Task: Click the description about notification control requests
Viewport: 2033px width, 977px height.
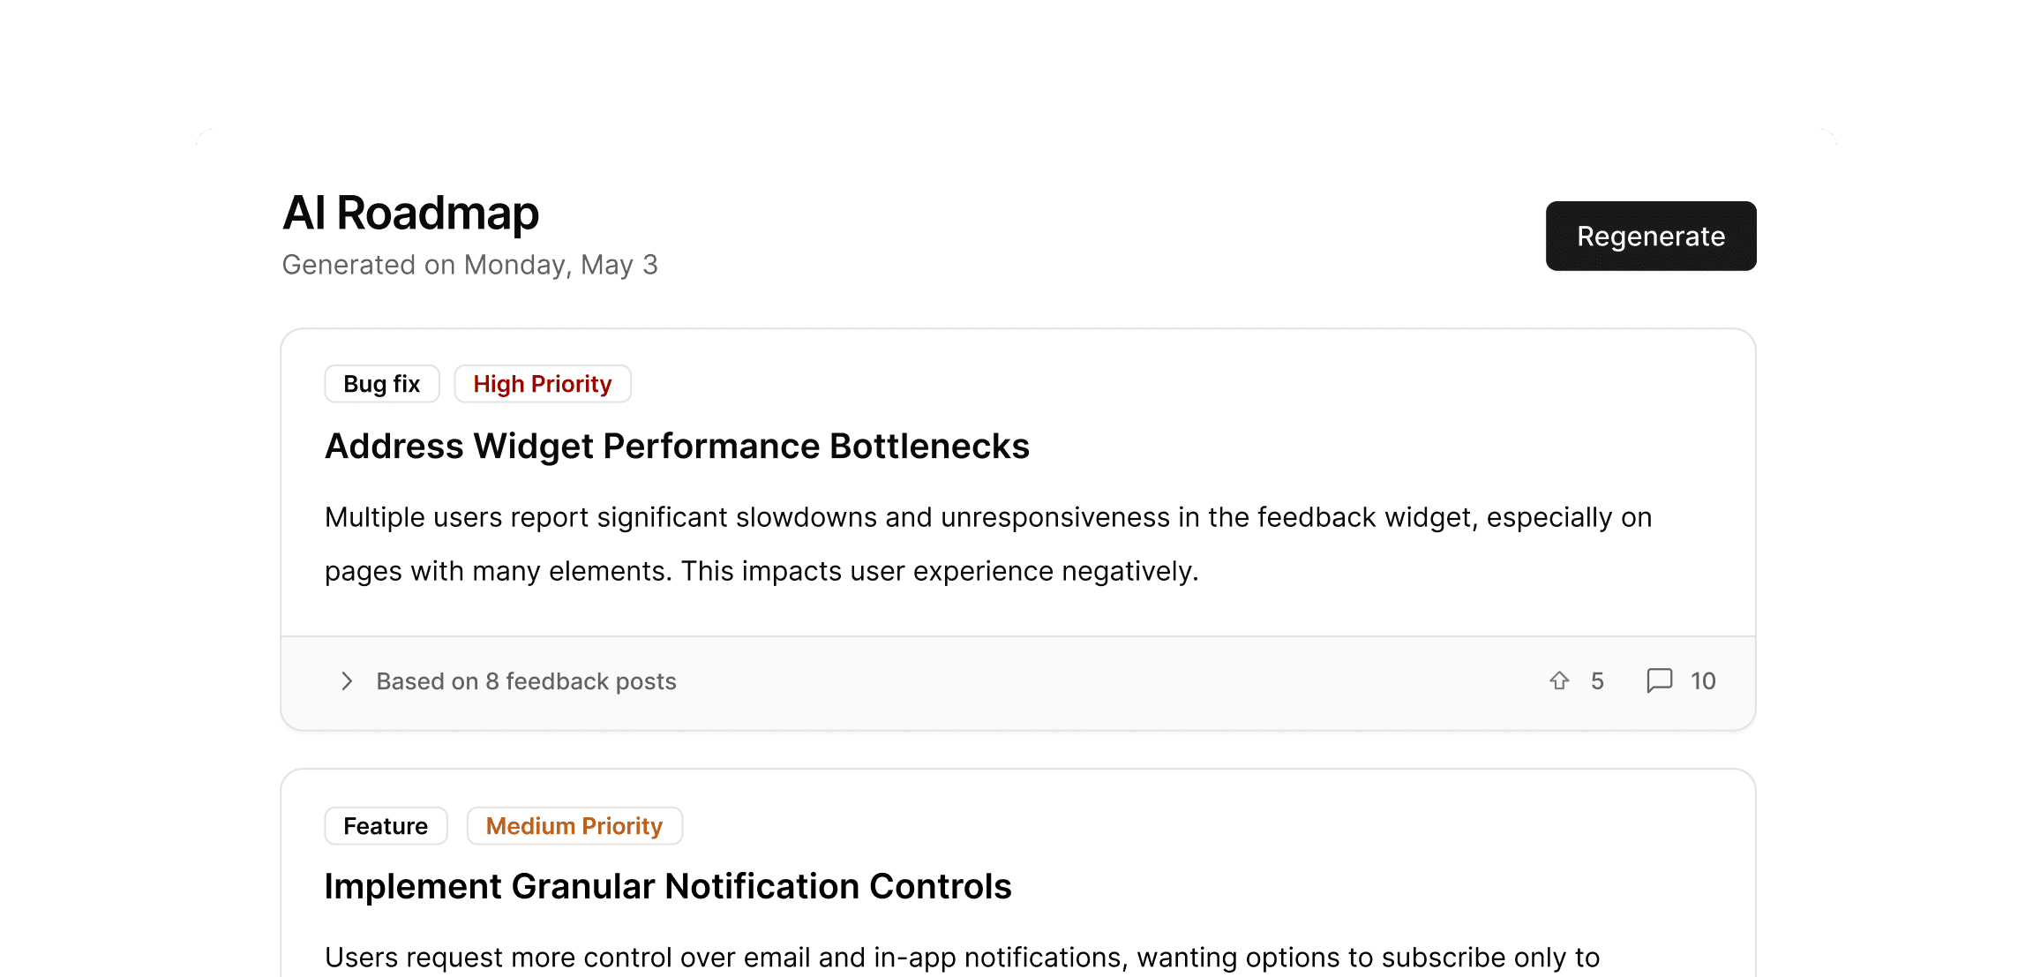Action: (962, 958)
